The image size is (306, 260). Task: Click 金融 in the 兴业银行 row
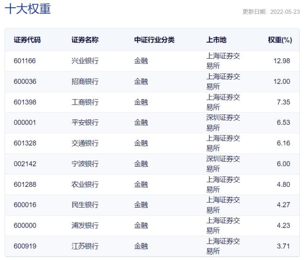point(141,61)
